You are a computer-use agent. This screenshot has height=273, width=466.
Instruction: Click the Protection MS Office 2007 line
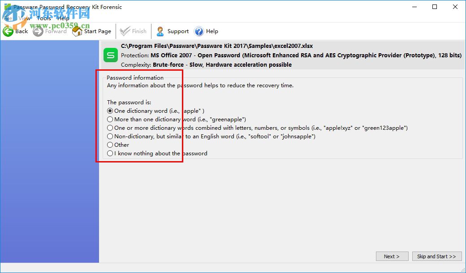pos(291,55)
